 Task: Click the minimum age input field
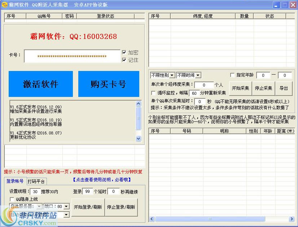(x=263, y=75)
